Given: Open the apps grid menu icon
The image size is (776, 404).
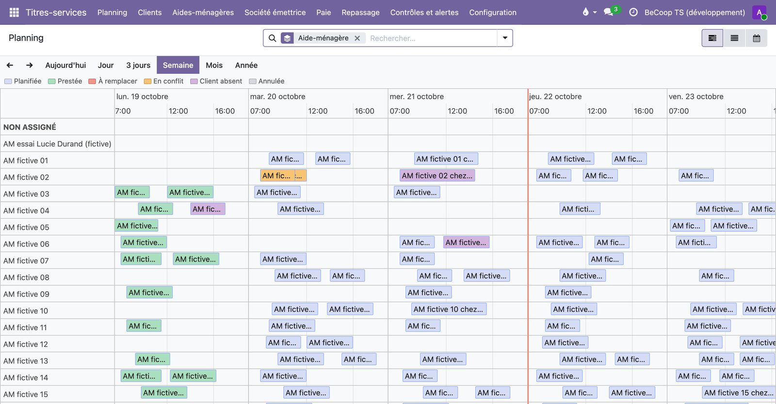Looking at the screenshot, I should coord(14,12).
